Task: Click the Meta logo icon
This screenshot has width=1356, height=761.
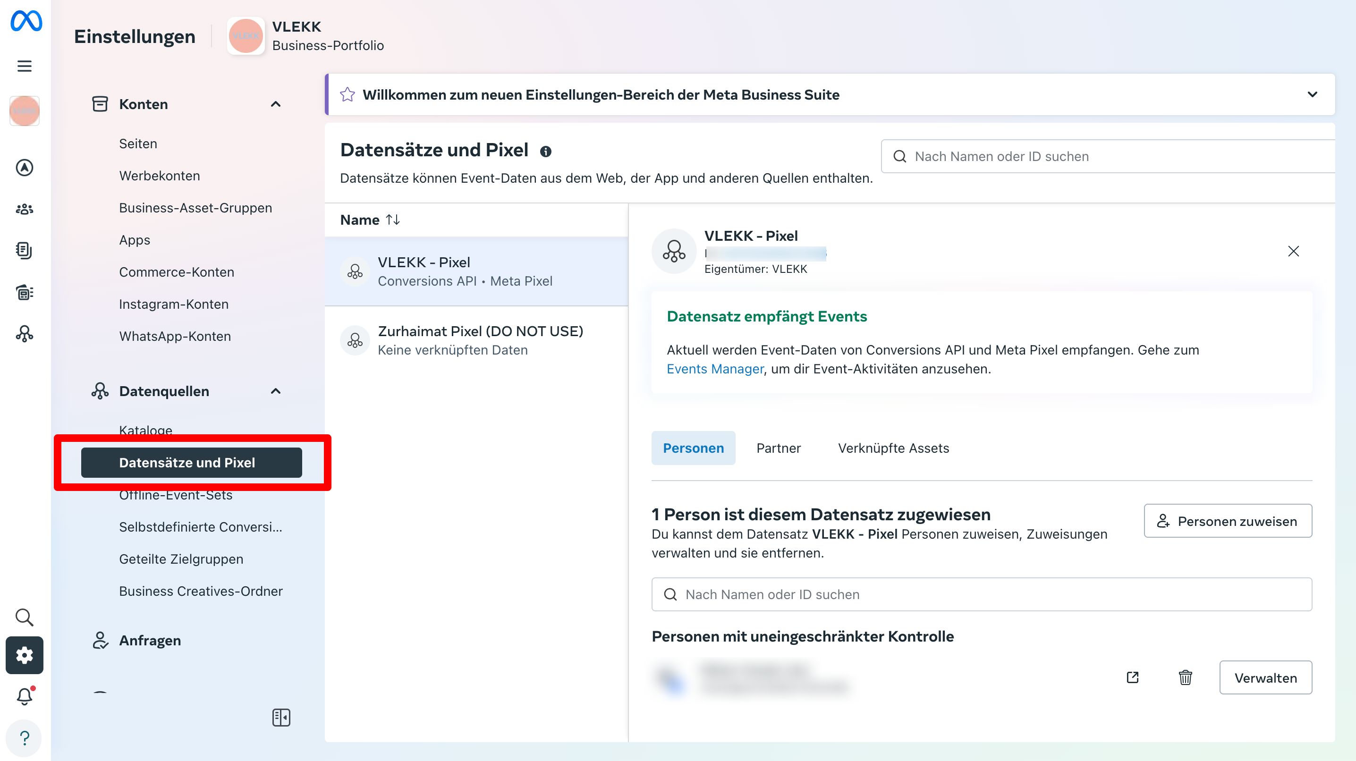Action: click(x=26, y=22)
